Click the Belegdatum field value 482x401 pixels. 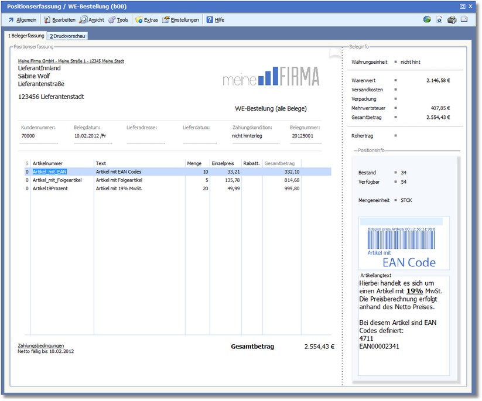[90, 136]
